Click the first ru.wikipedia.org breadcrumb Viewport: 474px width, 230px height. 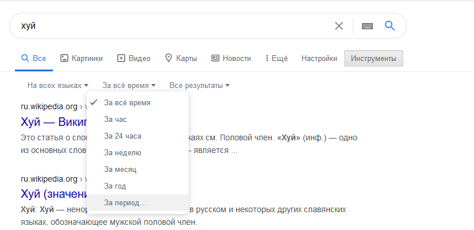(49, 106)
